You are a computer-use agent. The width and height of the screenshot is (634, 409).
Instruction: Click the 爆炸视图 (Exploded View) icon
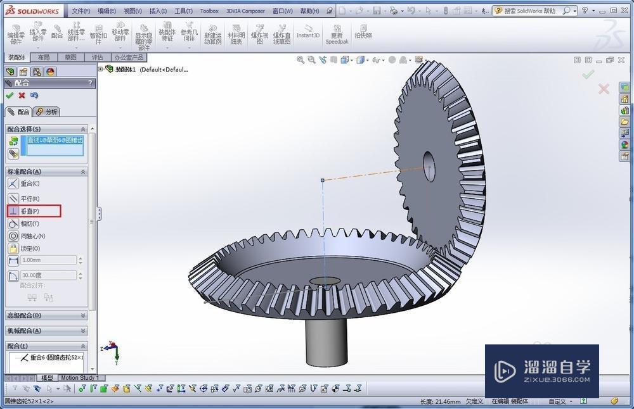tap(259, 35)
